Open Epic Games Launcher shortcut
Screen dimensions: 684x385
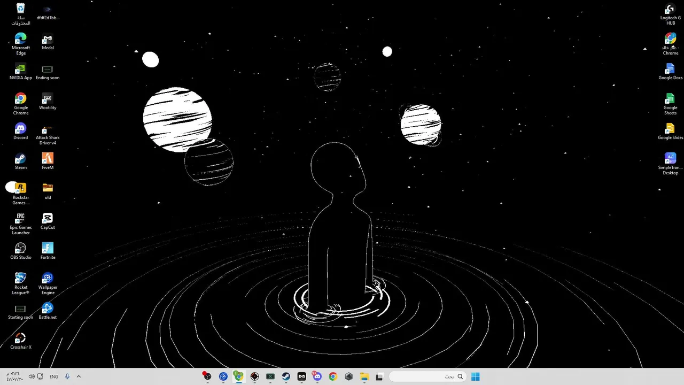point(20,224)
